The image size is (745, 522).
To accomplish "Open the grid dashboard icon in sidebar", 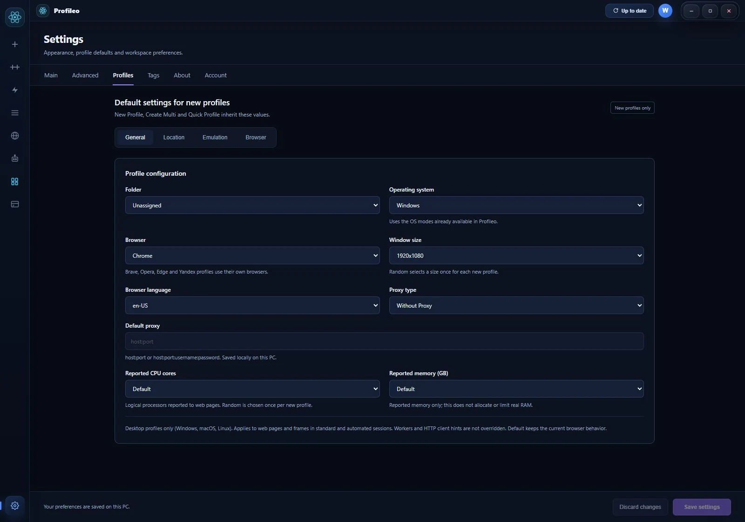I will pyautogui.click(x=15, y=181).
